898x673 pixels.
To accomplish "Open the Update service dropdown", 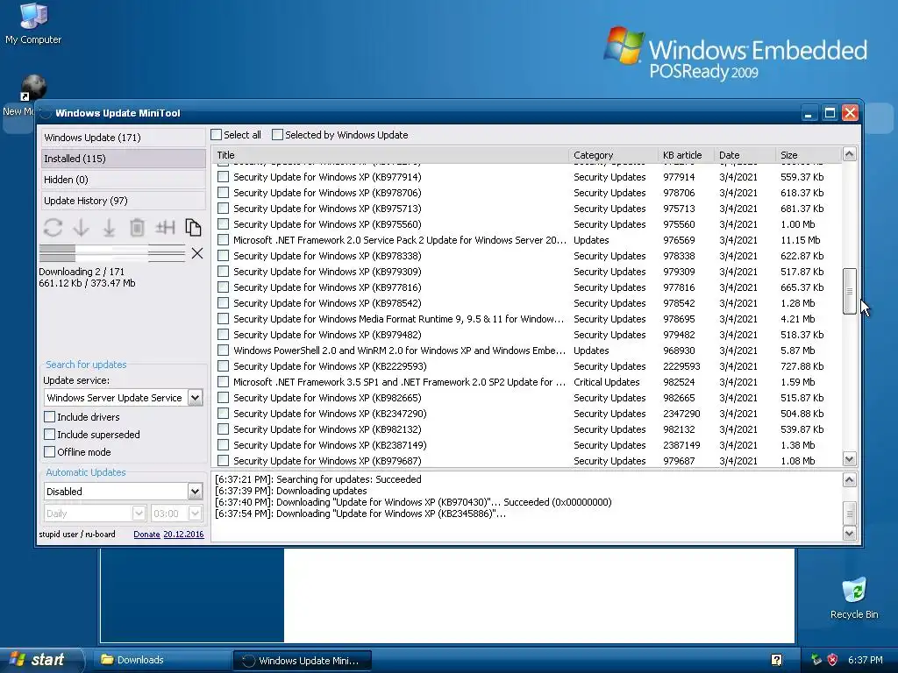I will pos(196,398).
